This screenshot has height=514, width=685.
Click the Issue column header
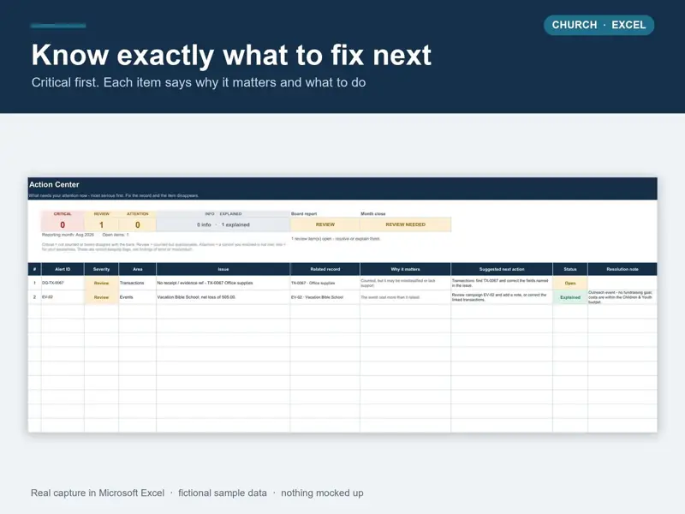pos(223,269)
